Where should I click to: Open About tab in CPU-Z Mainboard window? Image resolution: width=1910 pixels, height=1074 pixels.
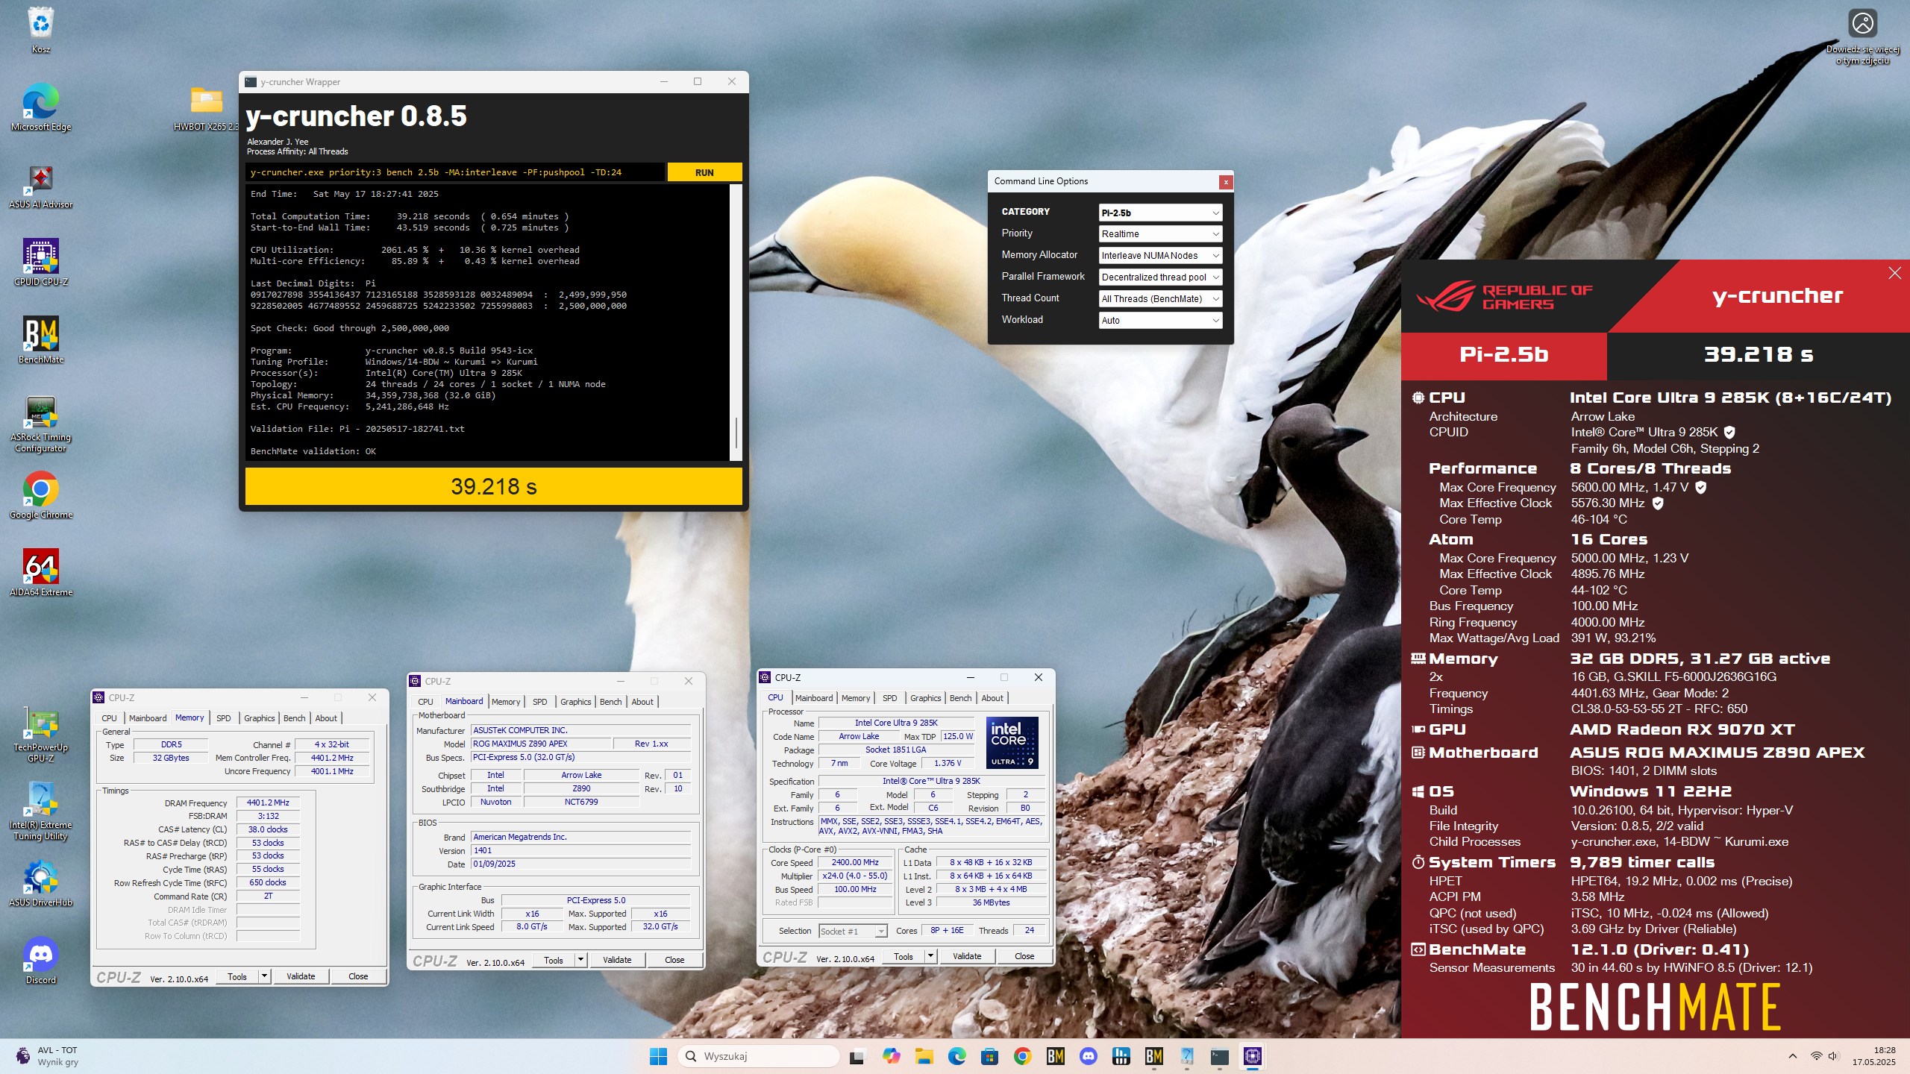point(642,702)
